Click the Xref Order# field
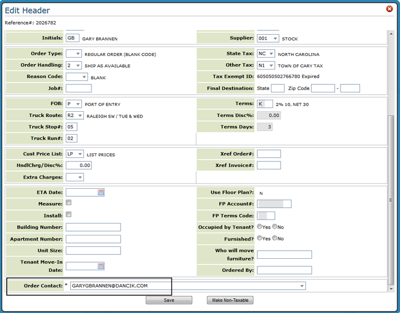 [x=269, y=154]
